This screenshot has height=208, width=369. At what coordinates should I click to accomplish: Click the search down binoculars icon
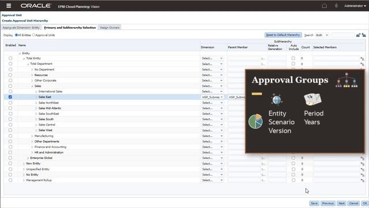point(358,35)
